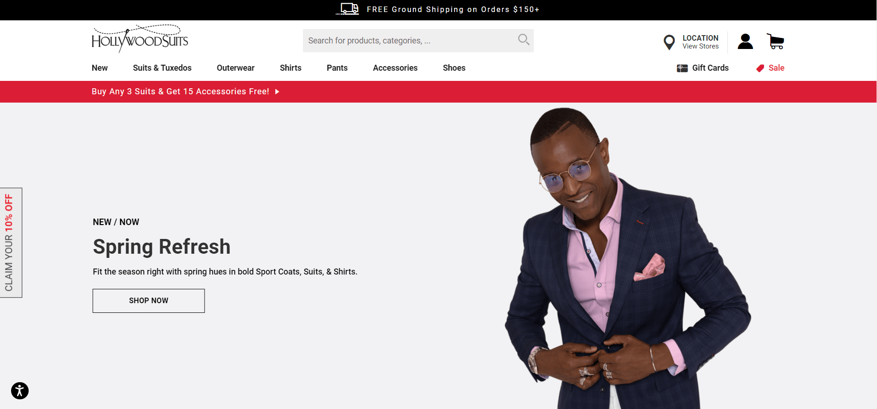Viewport: 877px width, 409px height.
Task: Click the arrow after the accessories promo
Action: [x=277, y=92]
